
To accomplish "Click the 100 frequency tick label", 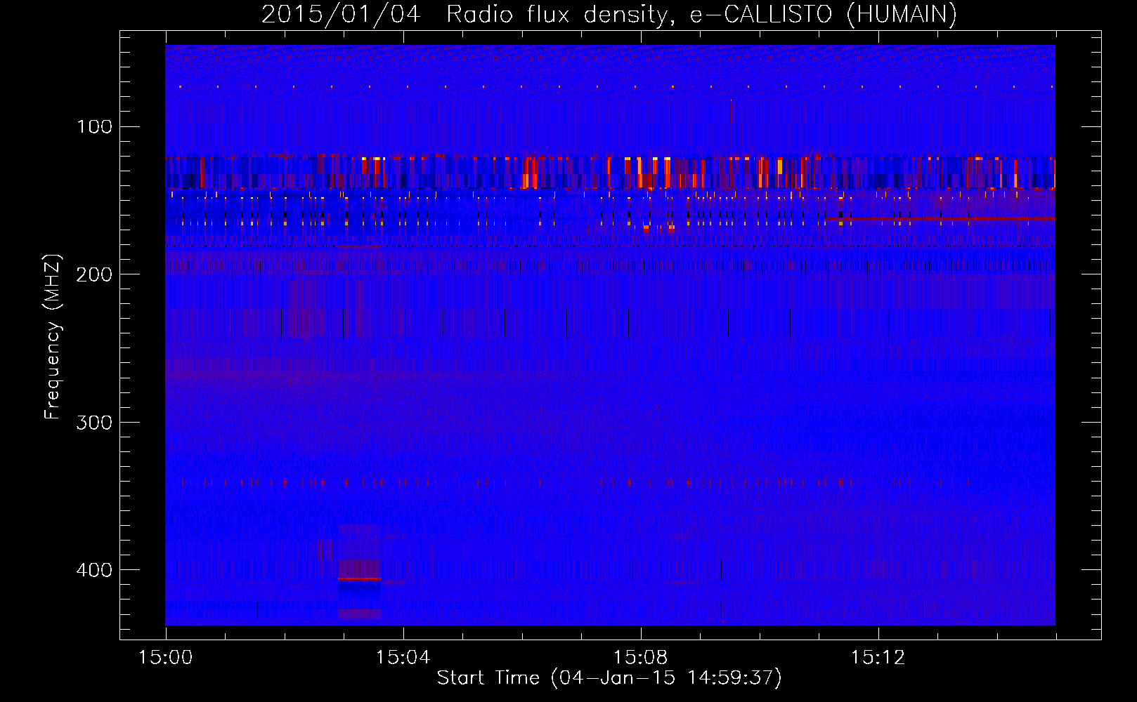I will tap(95, 126).
